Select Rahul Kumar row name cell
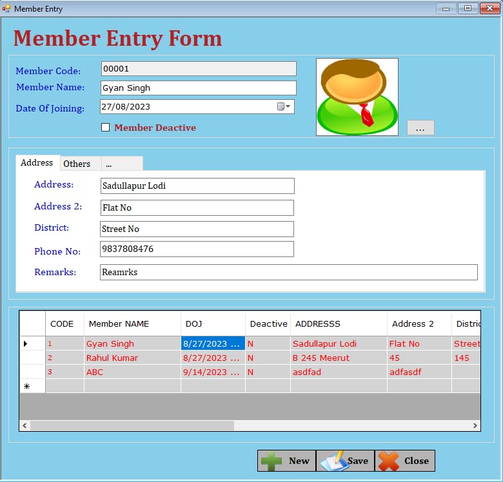 [132, 358]
